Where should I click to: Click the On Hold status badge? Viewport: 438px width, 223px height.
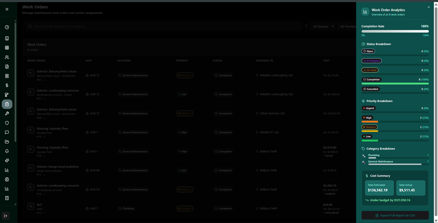pos(370,70)
